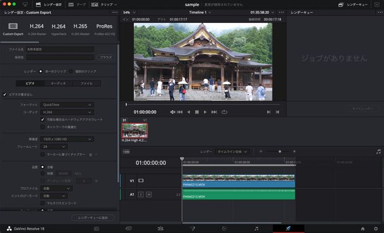Click the audio note icon above timeline
384x233 pixels.
378,152
